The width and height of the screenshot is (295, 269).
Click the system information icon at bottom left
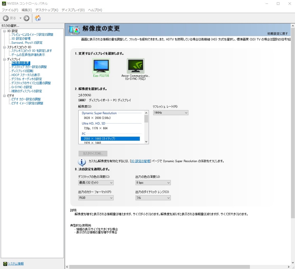(x=5, y=264)
